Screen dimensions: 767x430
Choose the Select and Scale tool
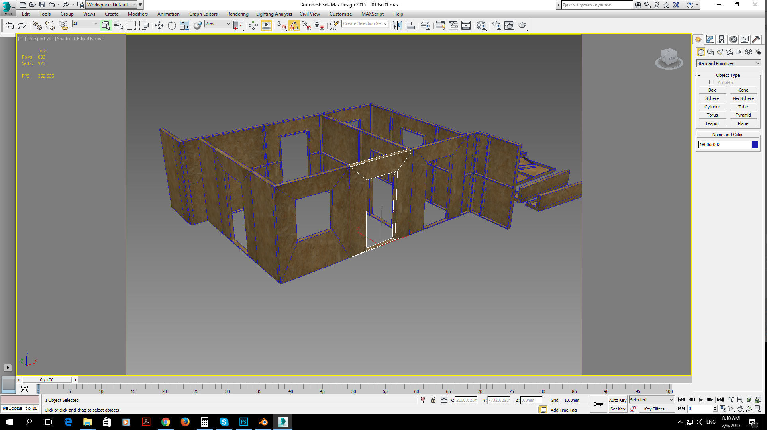tap(184, 25)
